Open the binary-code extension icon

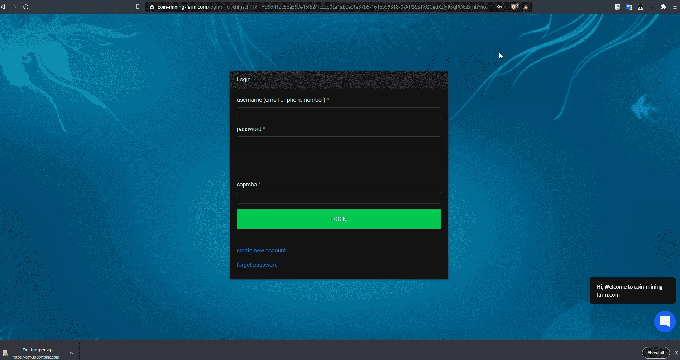[x=618, y=7]
